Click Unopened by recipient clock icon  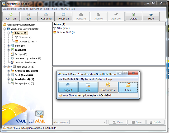point(12,58)
